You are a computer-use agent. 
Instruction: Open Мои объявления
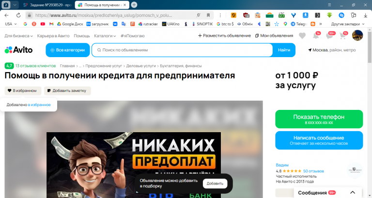(x=274, y=35)
